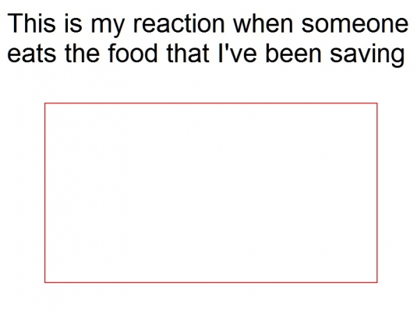
Task: Click the top-left corner of the red box
Action: click(45, 103)
